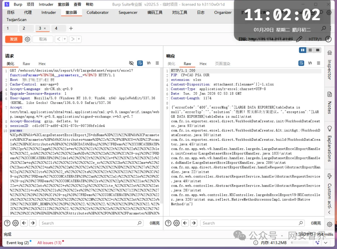Open the Burp menu

pos(18,4)
